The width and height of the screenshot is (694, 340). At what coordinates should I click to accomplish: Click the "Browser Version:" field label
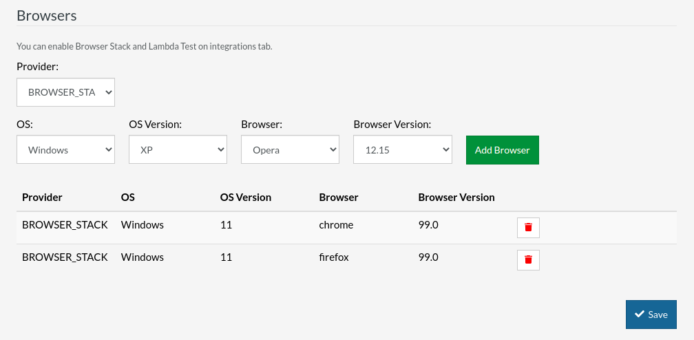(392, 125)
